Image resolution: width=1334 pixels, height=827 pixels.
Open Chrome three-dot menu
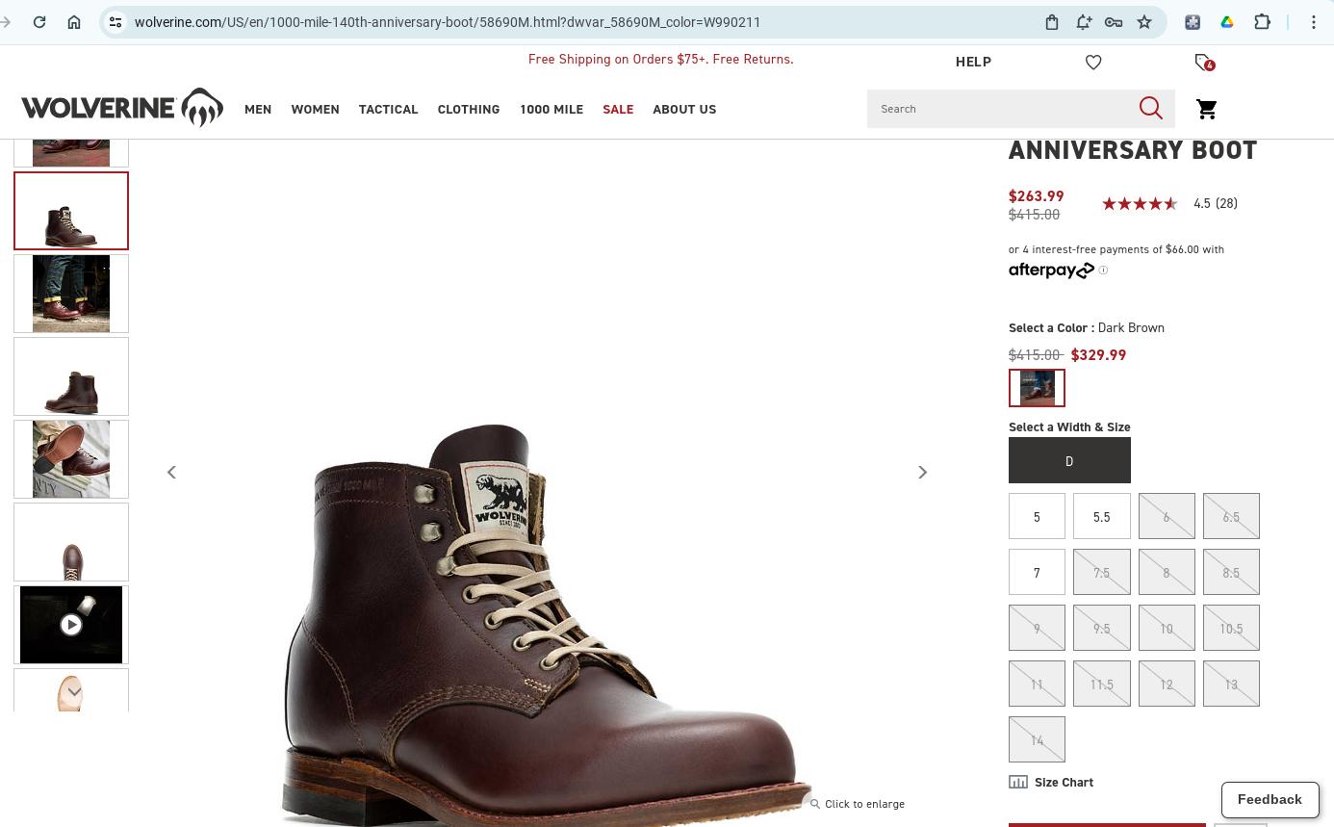[1314, 22]
